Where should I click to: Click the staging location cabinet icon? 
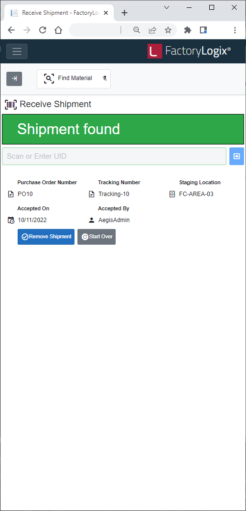(172, 194)
